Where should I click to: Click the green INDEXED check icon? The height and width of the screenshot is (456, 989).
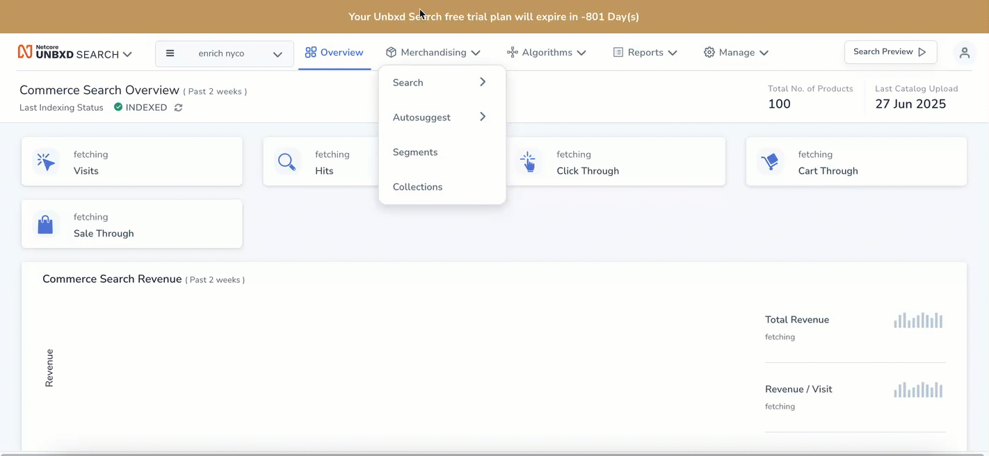[118, 107]
